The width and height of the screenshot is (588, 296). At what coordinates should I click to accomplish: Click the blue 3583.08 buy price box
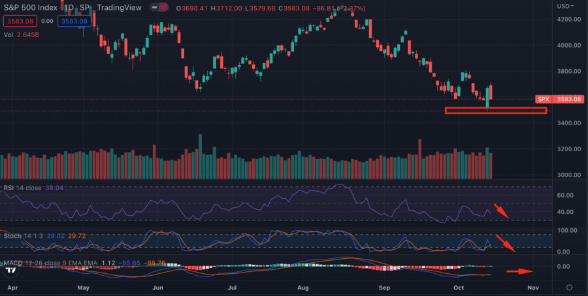(74, 22)
